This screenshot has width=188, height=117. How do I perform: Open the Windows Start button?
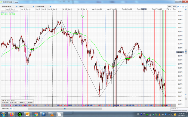pyautogui.click(x=3, y=115)
